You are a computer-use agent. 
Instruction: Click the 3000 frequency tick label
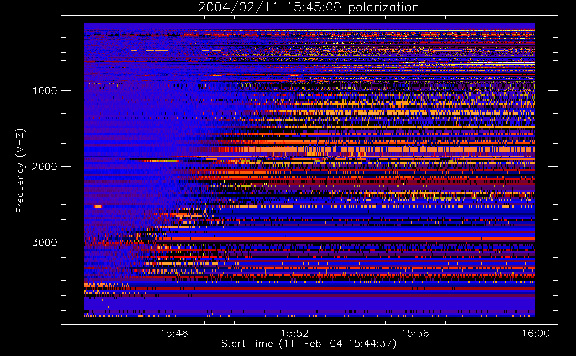pos(44,242)
